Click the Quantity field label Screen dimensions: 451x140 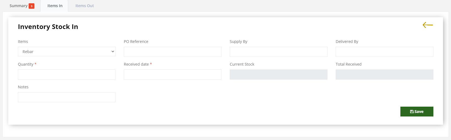[x=26, y=64]
